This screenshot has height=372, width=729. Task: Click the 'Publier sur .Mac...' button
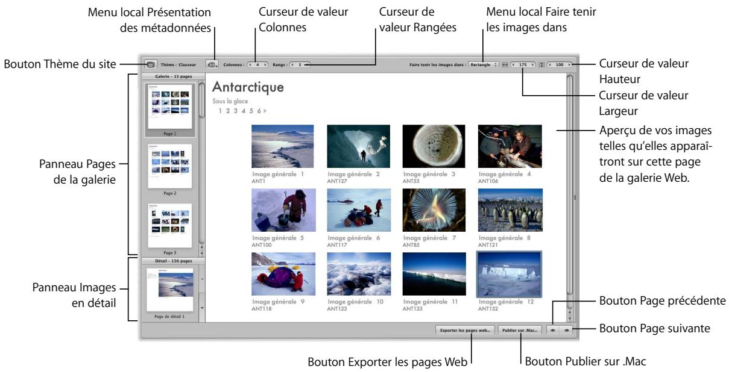(520, 330)
